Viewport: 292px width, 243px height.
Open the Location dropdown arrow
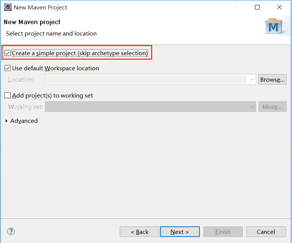(252, 80)
